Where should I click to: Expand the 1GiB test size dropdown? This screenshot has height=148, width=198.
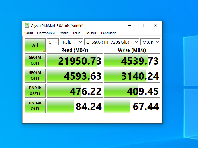(71, 42)
